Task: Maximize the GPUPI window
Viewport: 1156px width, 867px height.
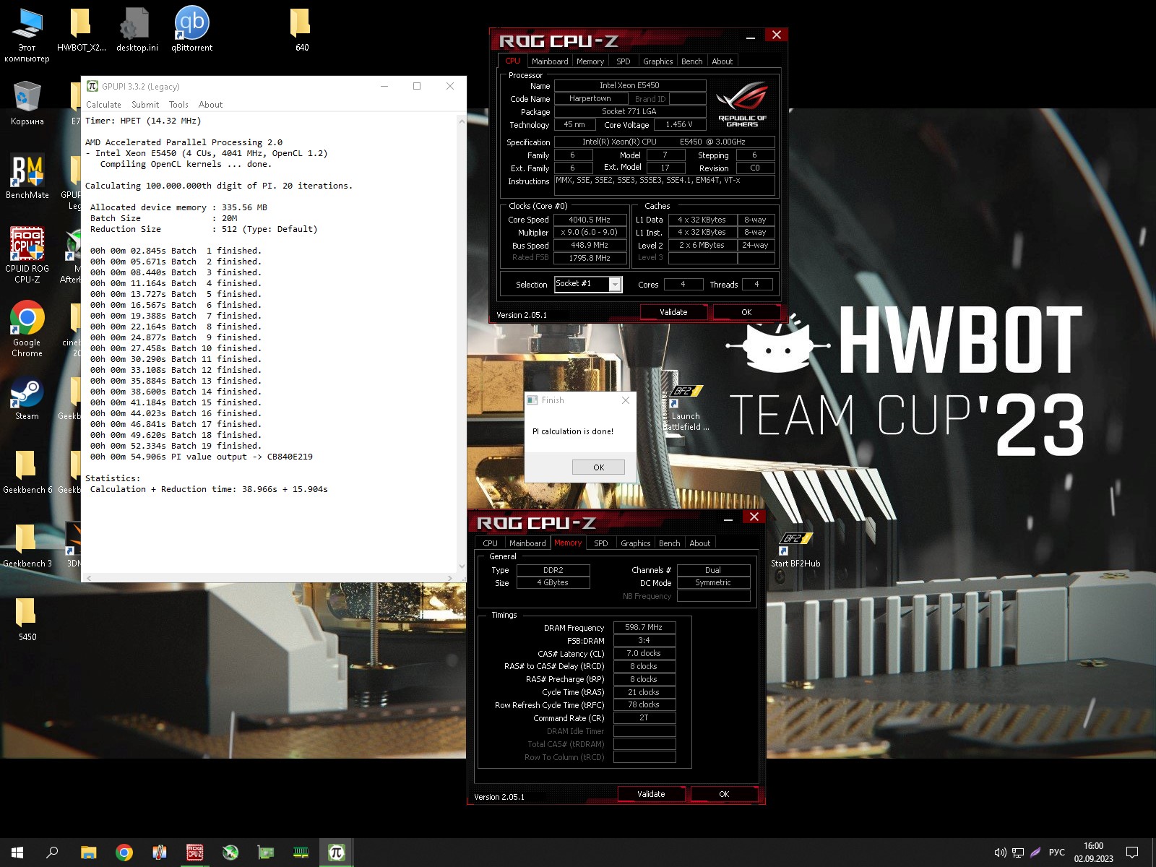Action: tap(417, 86)
